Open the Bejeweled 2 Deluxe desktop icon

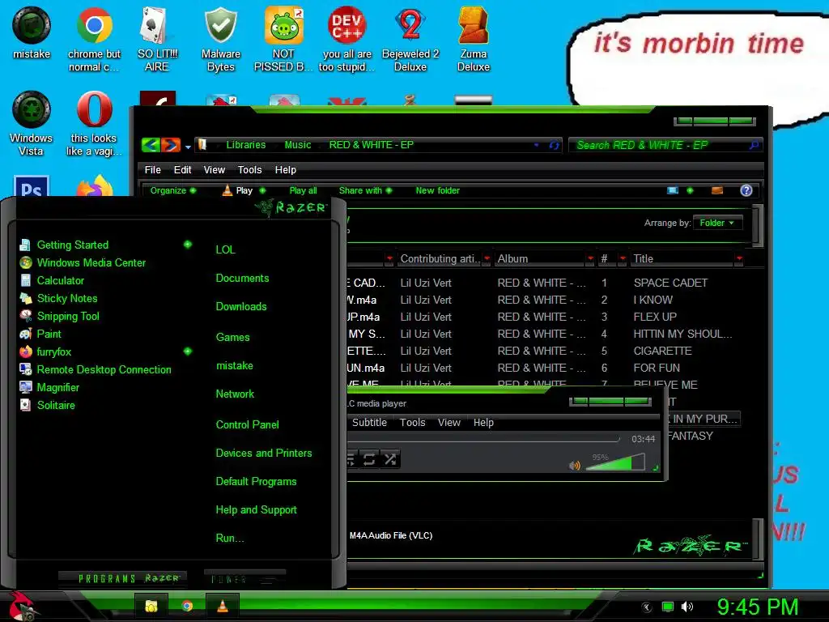(x=410, y=39)
